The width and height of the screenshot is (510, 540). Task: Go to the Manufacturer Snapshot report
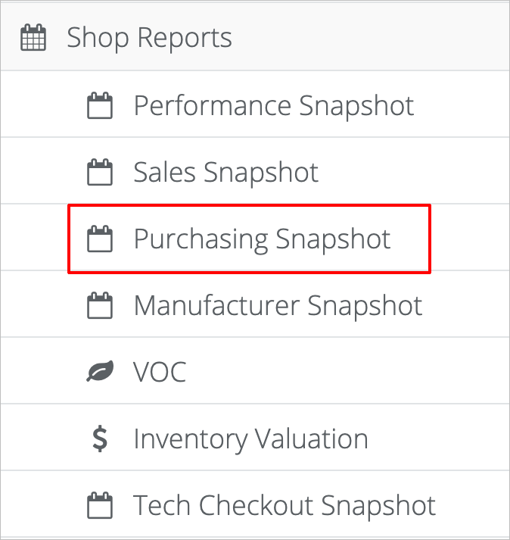tap(278, 306)
